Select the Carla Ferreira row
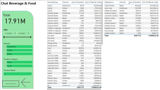Screen dimensions: 160x90 click(131, 6)
